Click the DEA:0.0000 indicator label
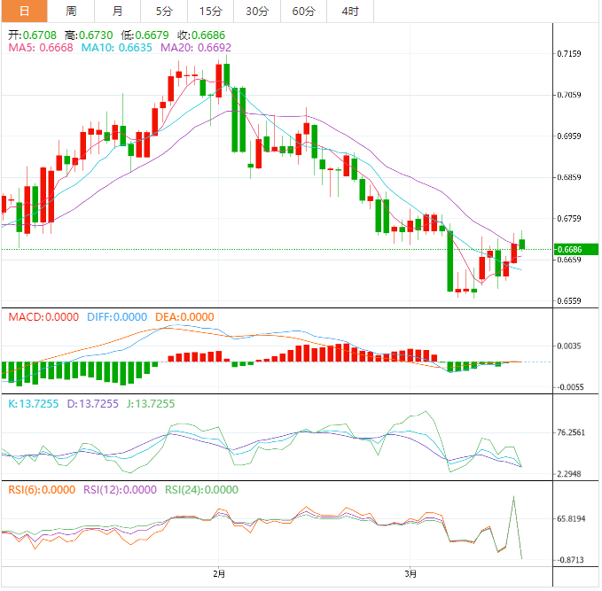This screenshot has width=602, height=591. pos(184,317)
